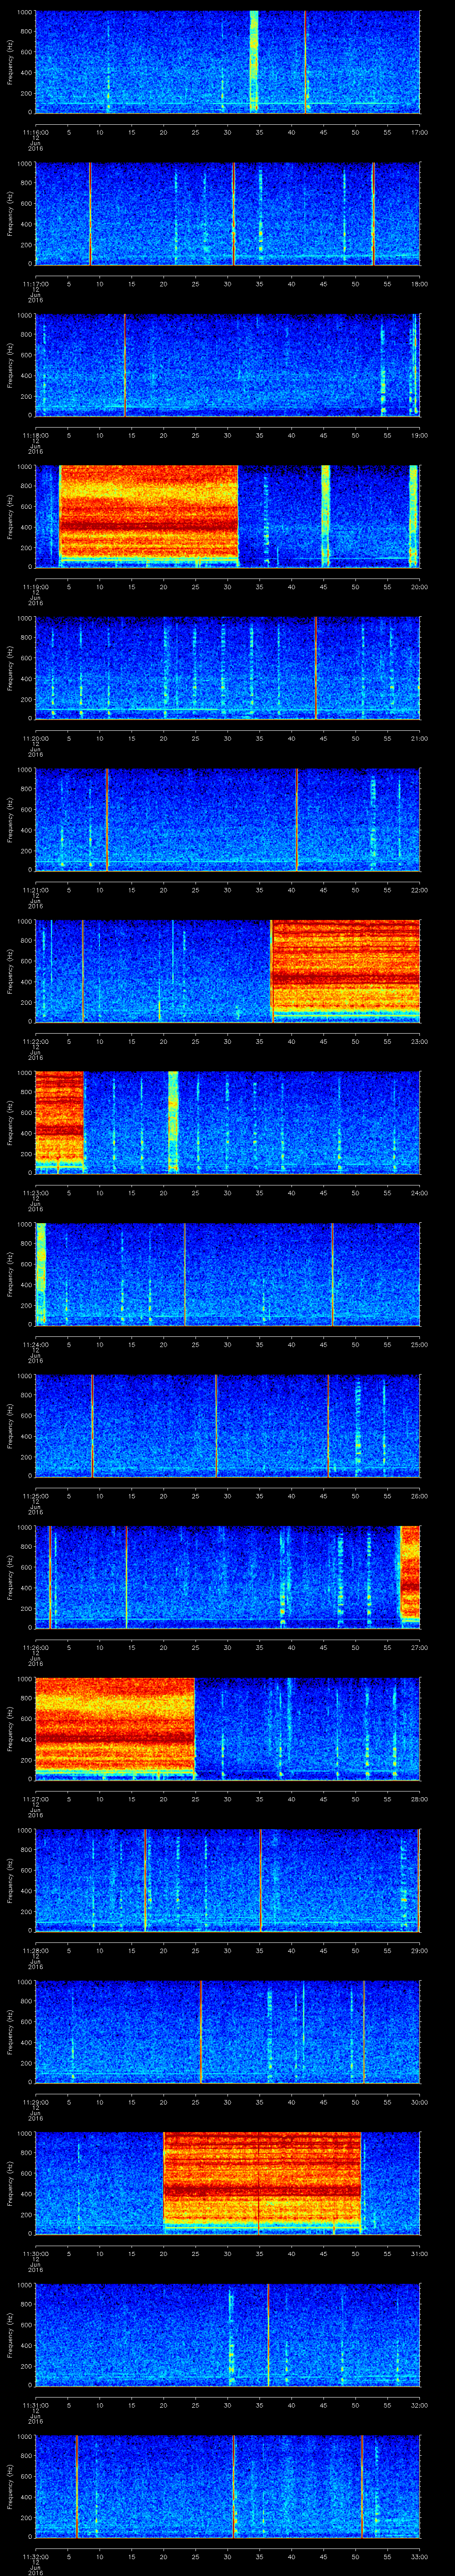Click the '11:22:00' start time label
455x2576 pixels.
(35, 1041)
